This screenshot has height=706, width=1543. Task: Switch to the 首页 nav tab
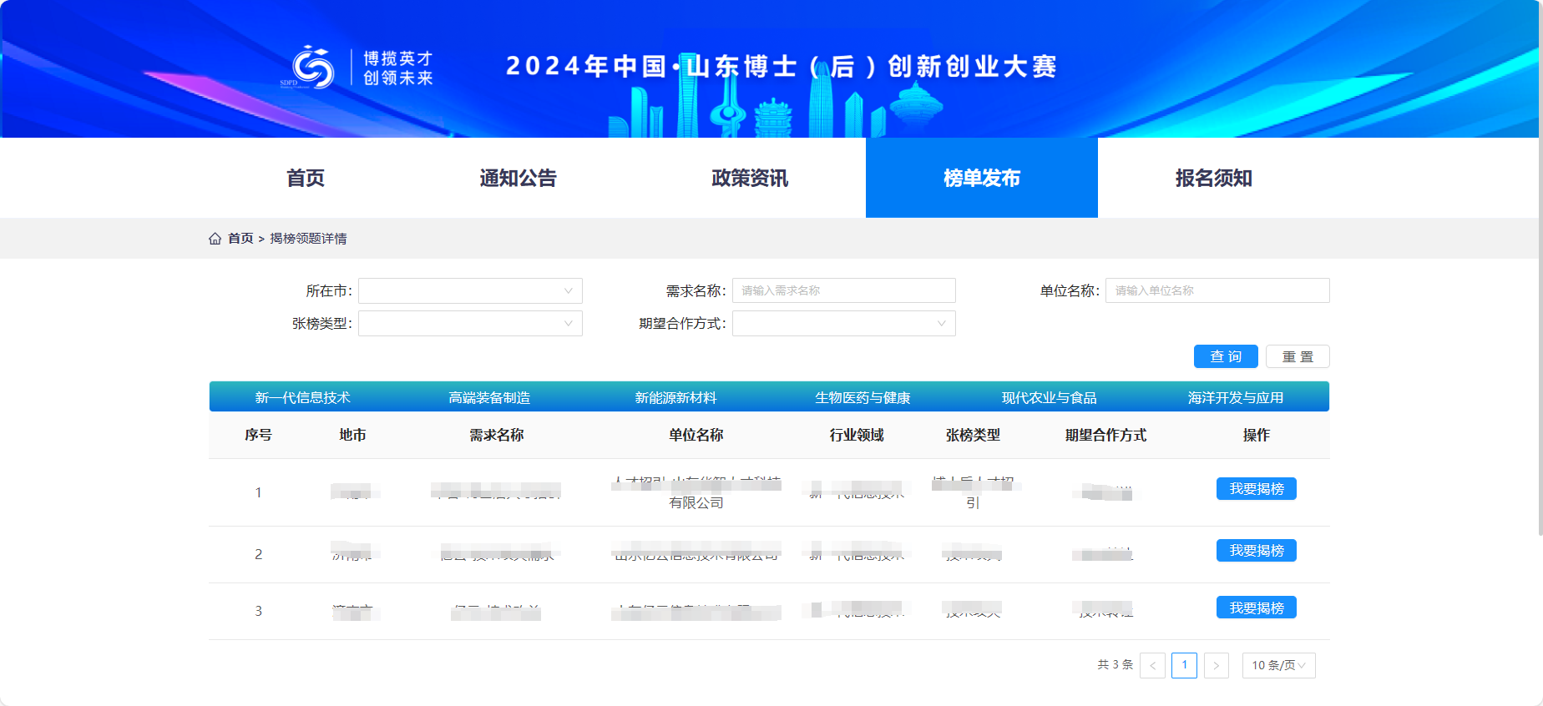tap(306, 178)
